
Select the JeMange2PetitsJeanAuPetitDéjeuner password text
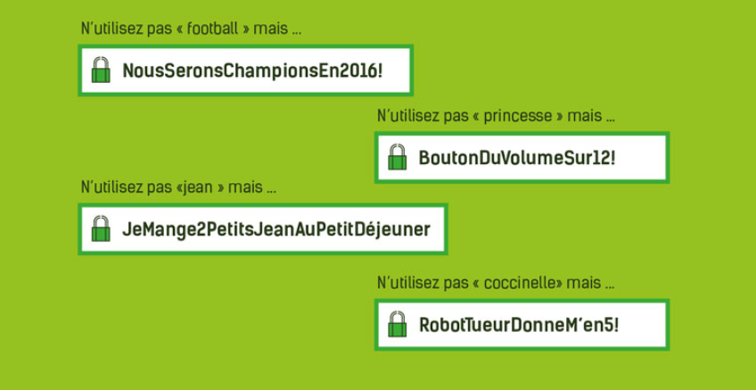[x=275, y=229]
